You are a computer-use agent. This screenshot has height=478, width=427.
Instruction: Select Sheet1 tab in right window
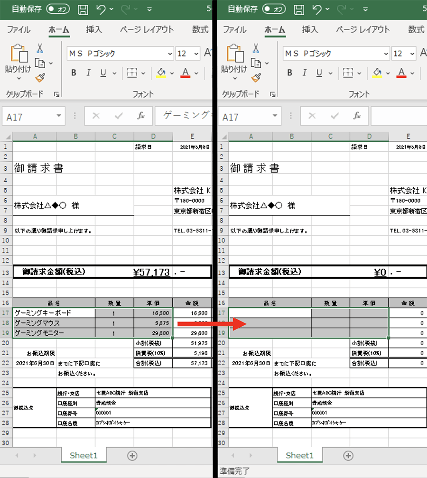pos(299,455)
